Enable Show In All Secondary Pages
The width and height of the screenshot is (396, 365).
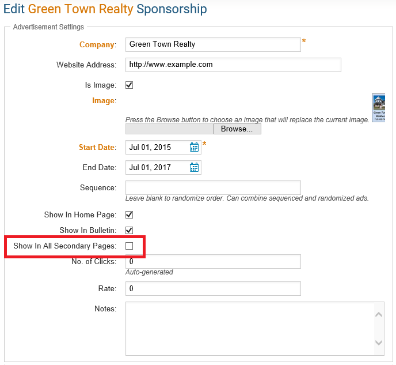[x=130, y=246]
